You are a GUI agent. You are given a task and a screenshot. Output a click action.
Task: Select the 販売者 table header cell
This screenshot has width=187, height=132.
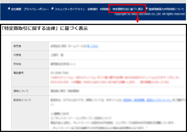(x=30, y=46)
